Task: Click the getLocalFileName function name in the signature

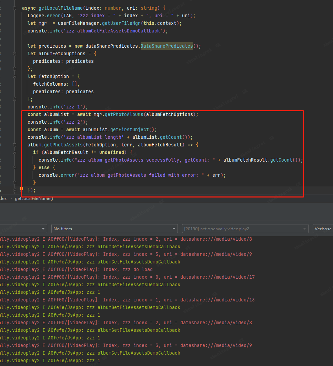Action: tap(61, 8)
